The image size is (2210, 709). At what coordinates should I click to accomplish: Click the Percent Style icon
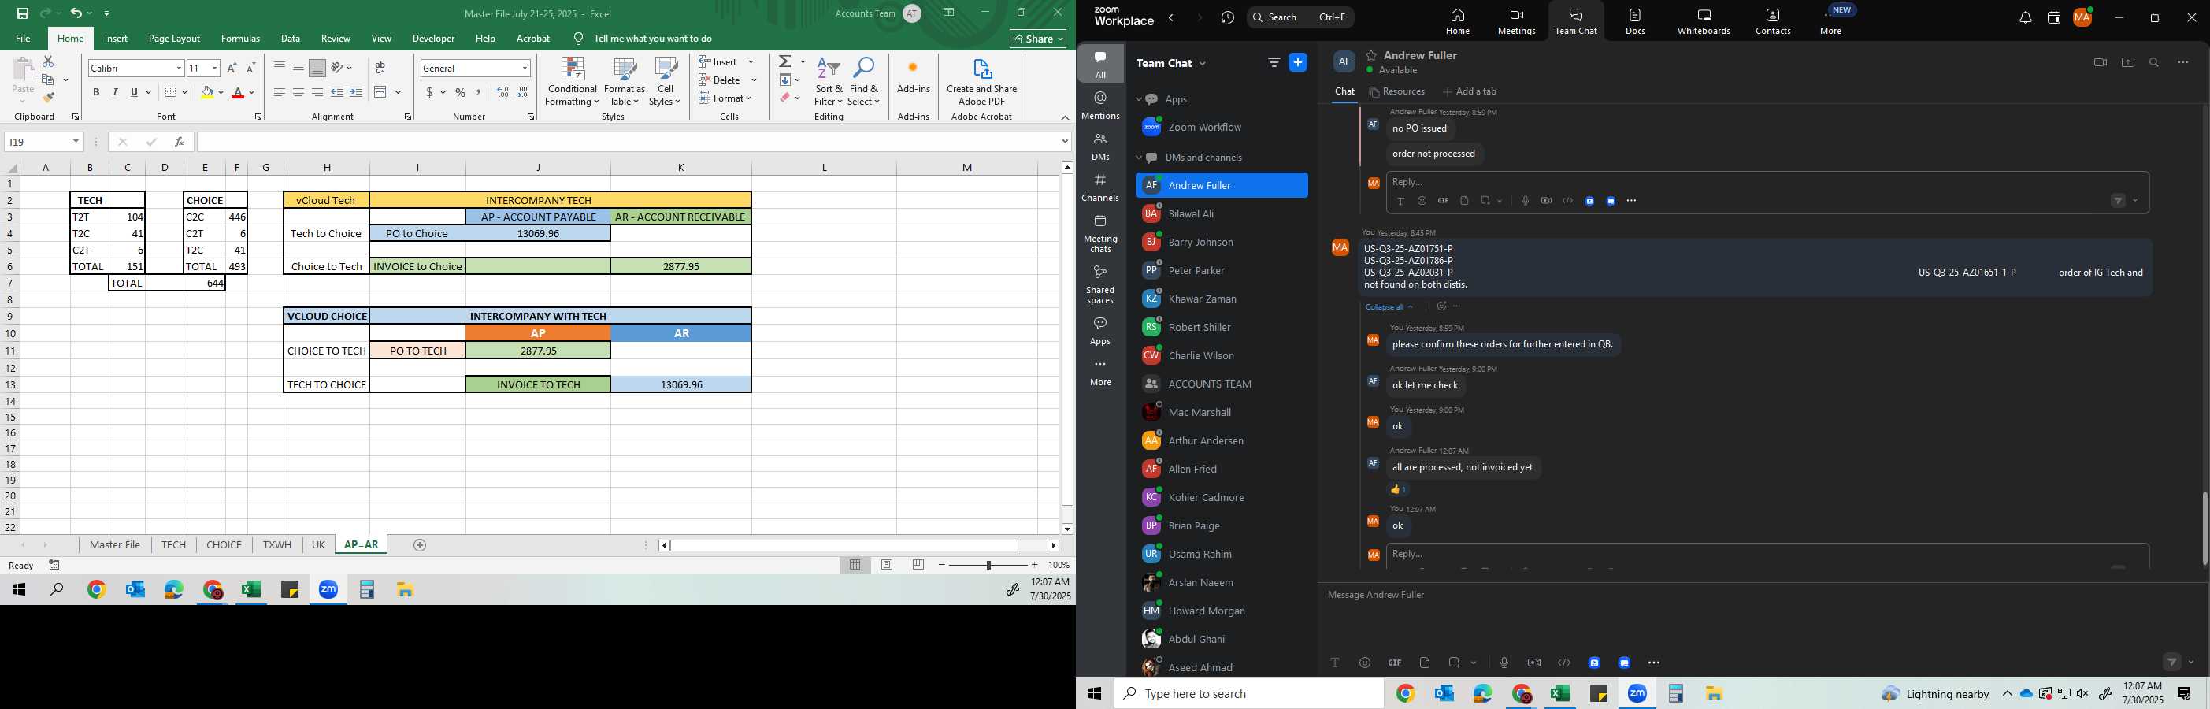pyautogui.click(x=461, y=93)
